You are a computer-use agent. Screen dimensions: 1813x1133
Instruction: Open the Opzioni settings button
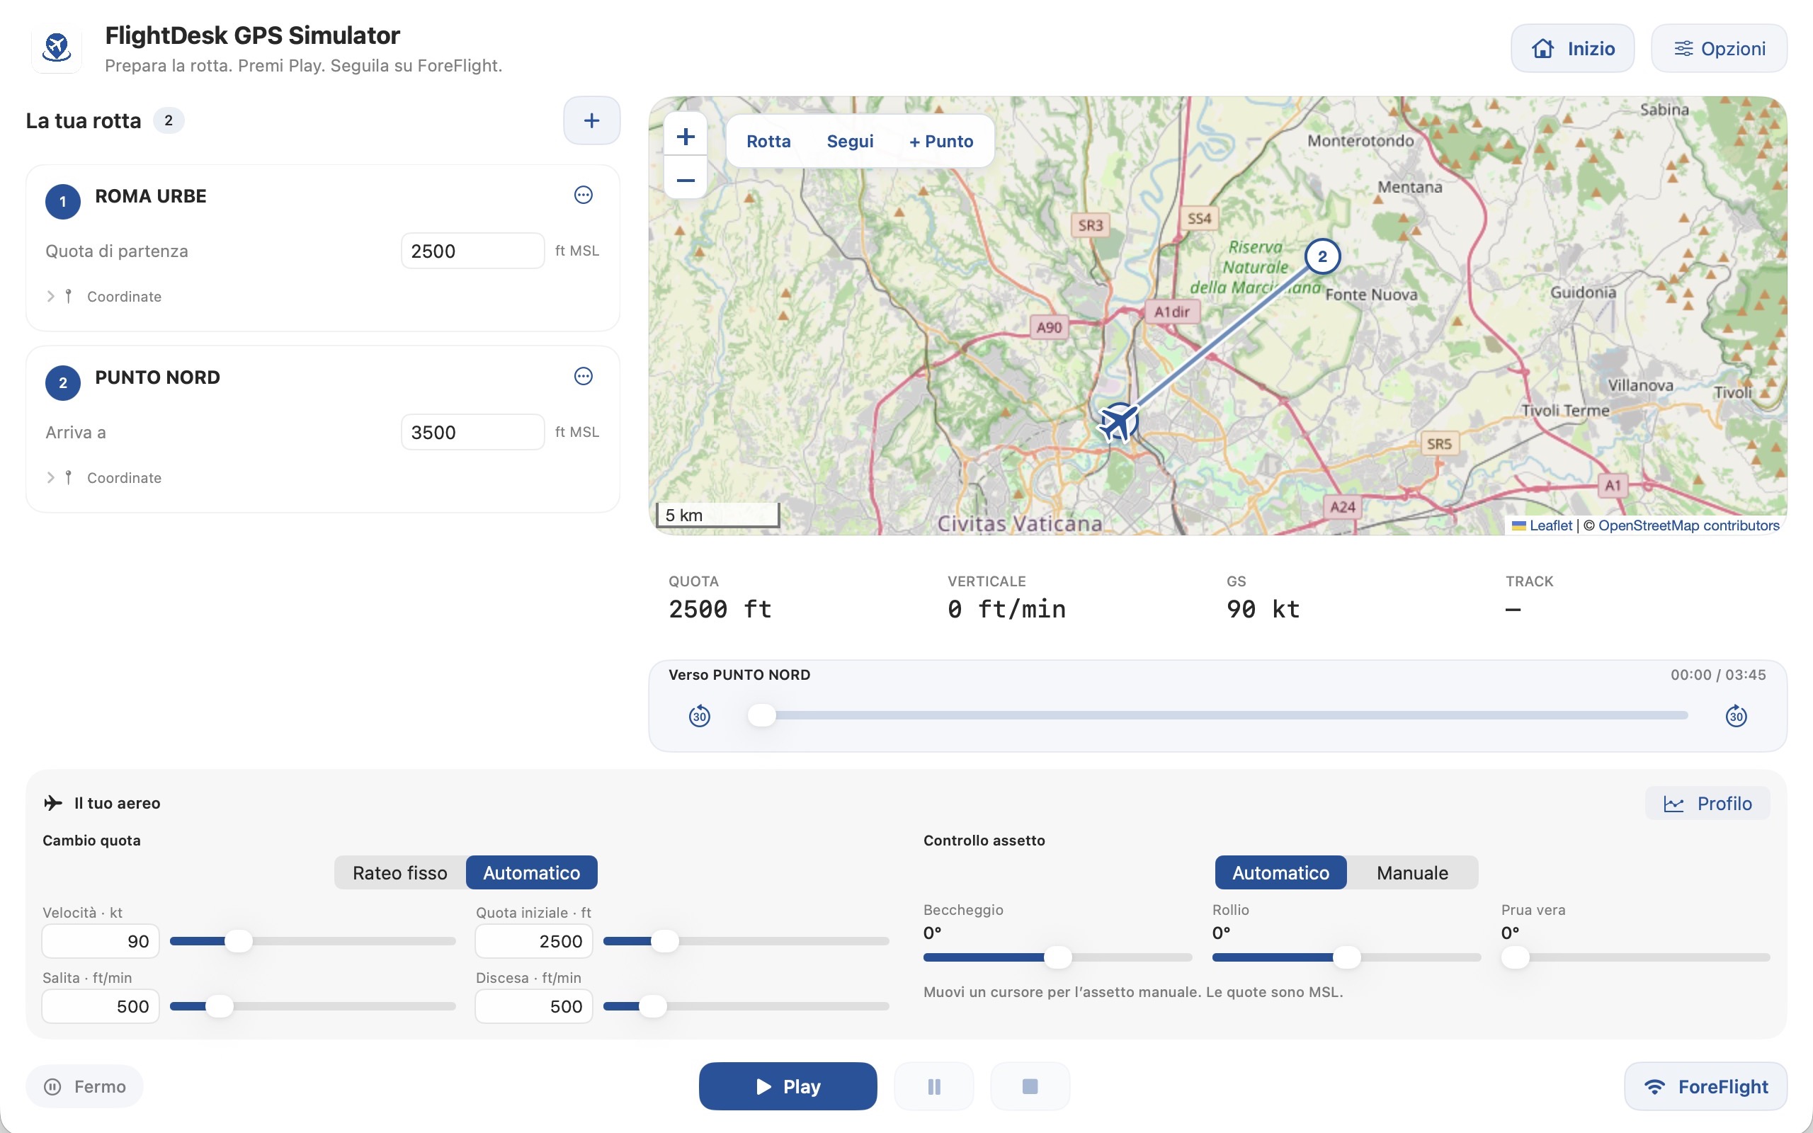[x=1719, y=48]
